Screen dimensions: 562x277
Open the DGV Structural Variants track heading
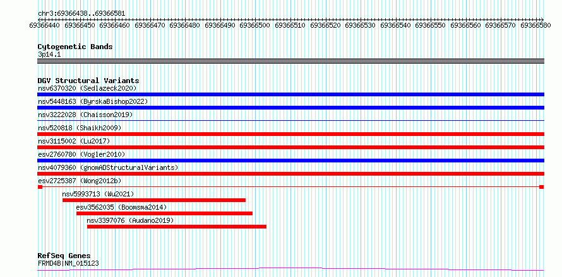coord(88,81)
